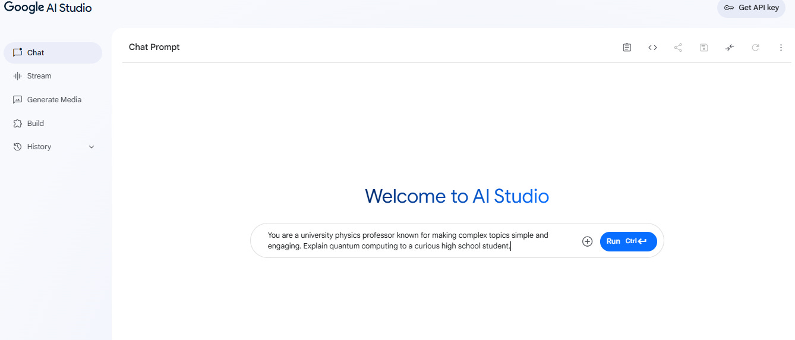Select the History item in sidebar

click(53, 147)
